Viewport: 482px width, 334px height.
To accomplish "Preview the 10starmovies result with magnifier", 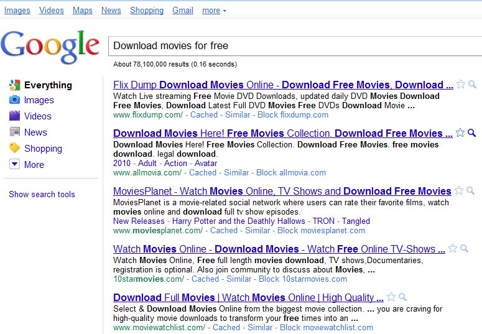I will pos(464,249).
